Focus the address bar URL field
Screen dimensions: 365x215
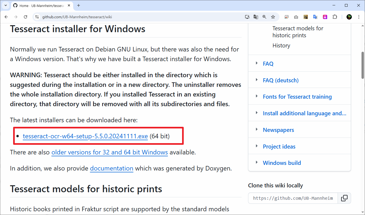pos(142,17)
